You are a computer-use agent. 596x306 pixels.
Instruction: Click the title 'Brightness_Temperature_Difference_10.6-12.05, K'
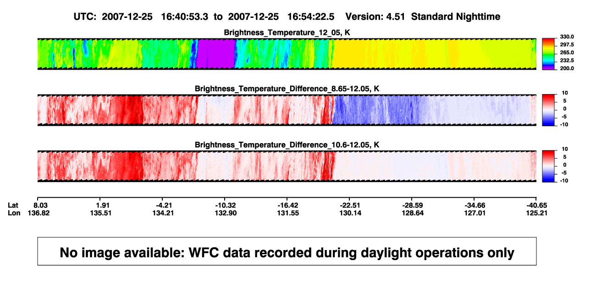pyautogui.click(x=287, y=145)
